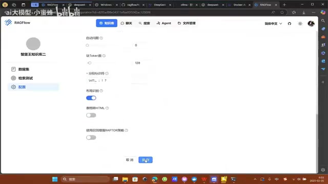
Task: Open the browser settings and more menu
Action: coord(313,12)
